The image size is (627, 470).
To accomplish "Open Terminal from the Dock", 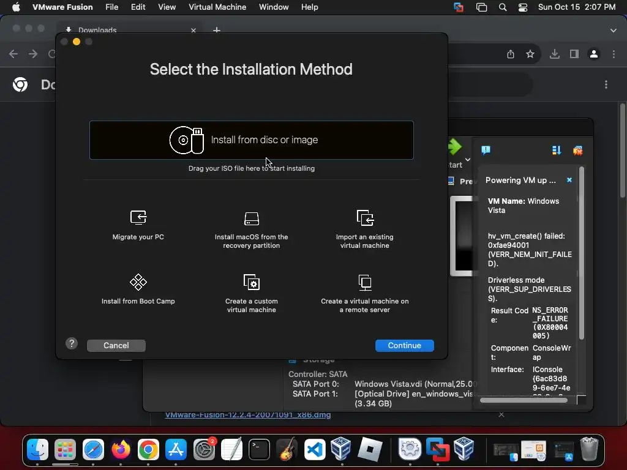I will [x=259, y=450].
